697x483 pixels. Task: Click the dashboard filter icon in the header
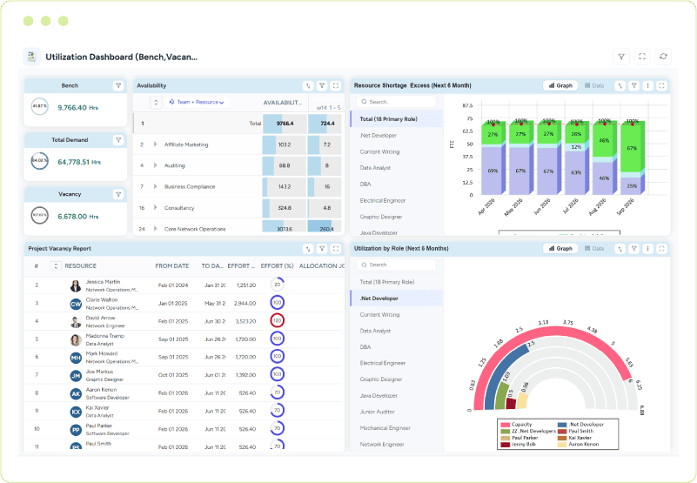coord(621,57)
